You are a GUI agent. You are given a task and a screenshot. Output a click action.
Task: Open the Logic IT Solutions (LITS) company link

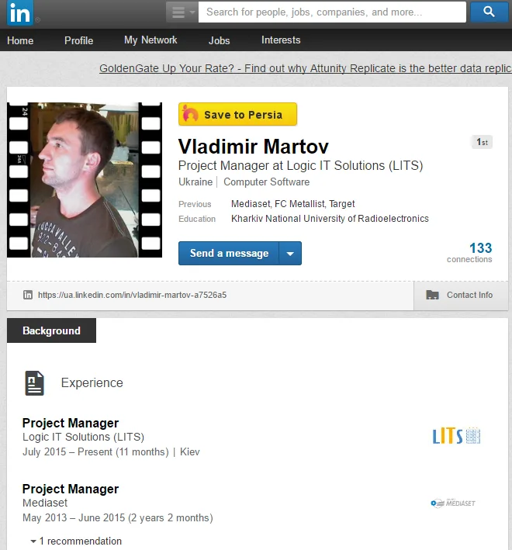[84, 437]
